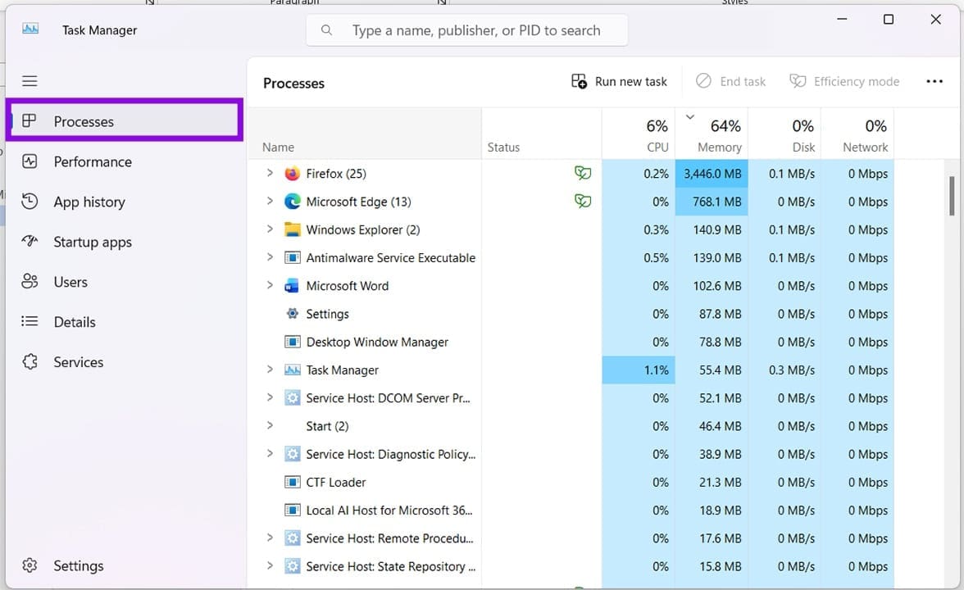The height and width of the screenshot is (590, 964).
Task: Select the Desktop Window Manager 78.8 MB cell
Action: pos(712,342)
